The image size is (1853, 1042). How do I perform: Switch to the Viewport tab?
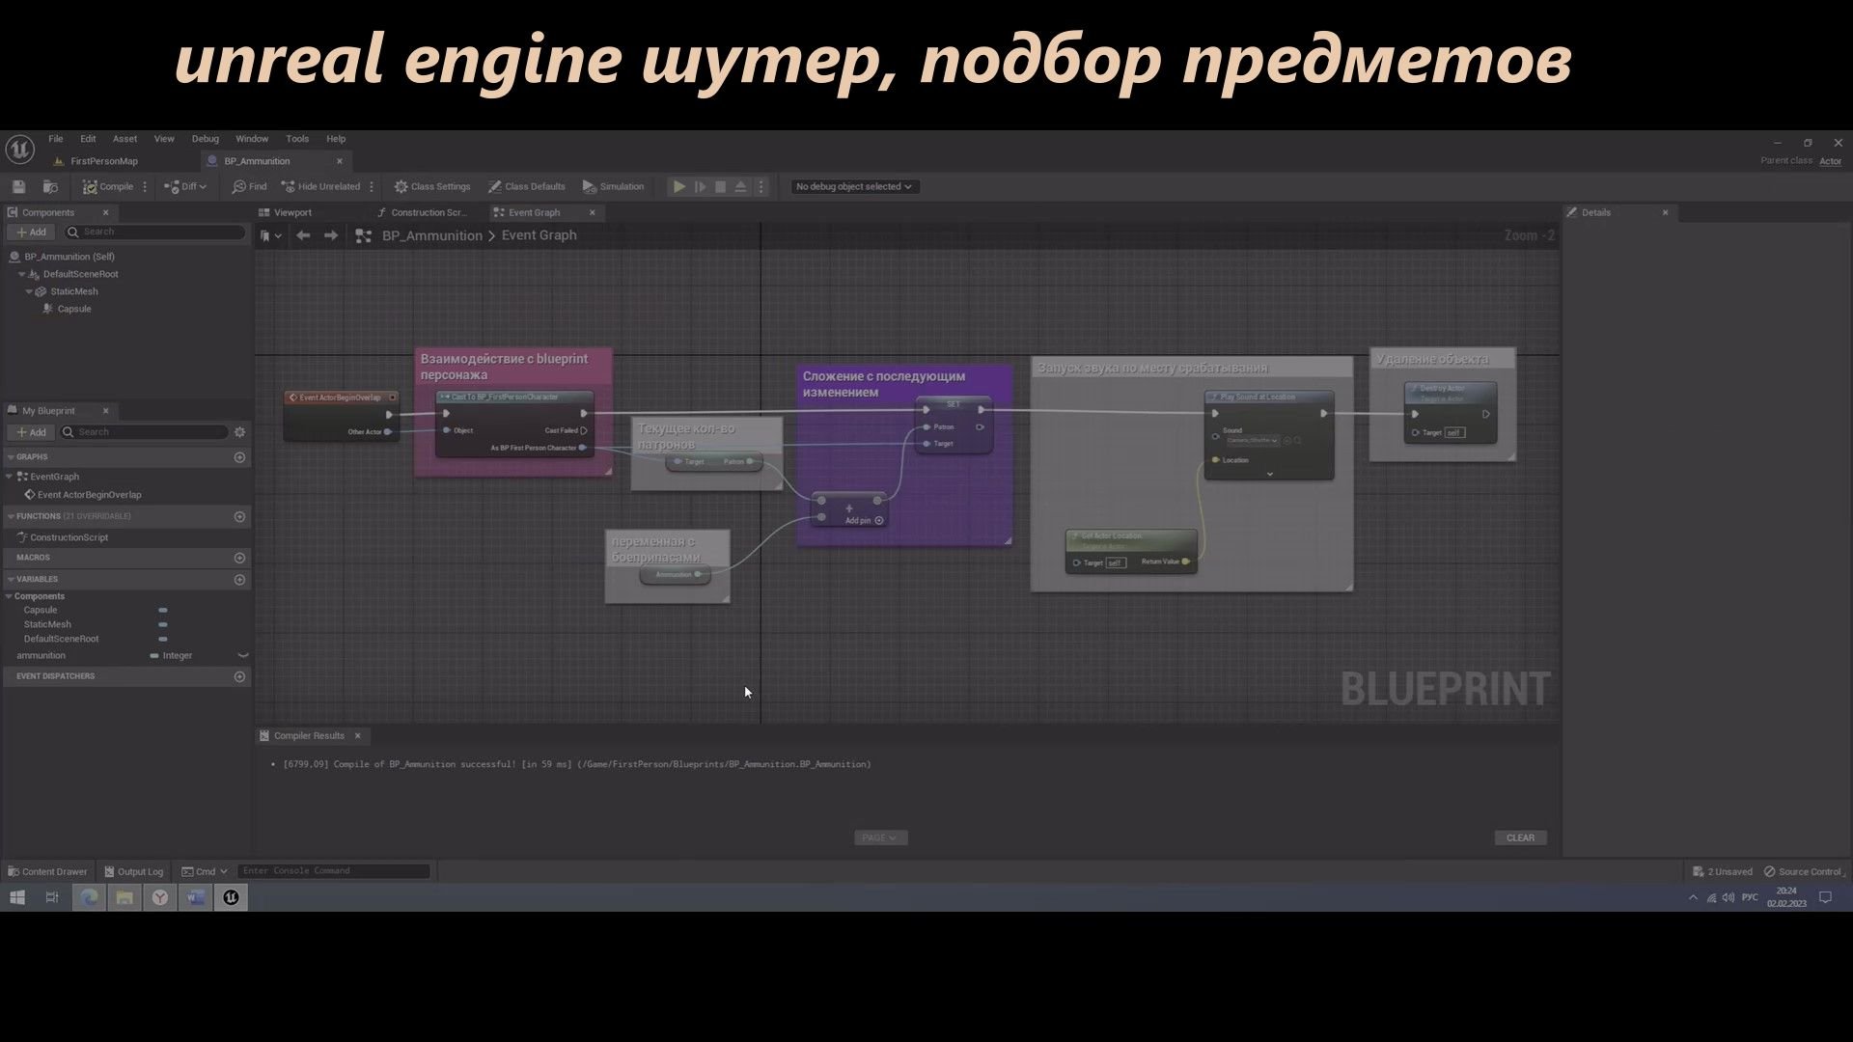click(x=291, y=212)
